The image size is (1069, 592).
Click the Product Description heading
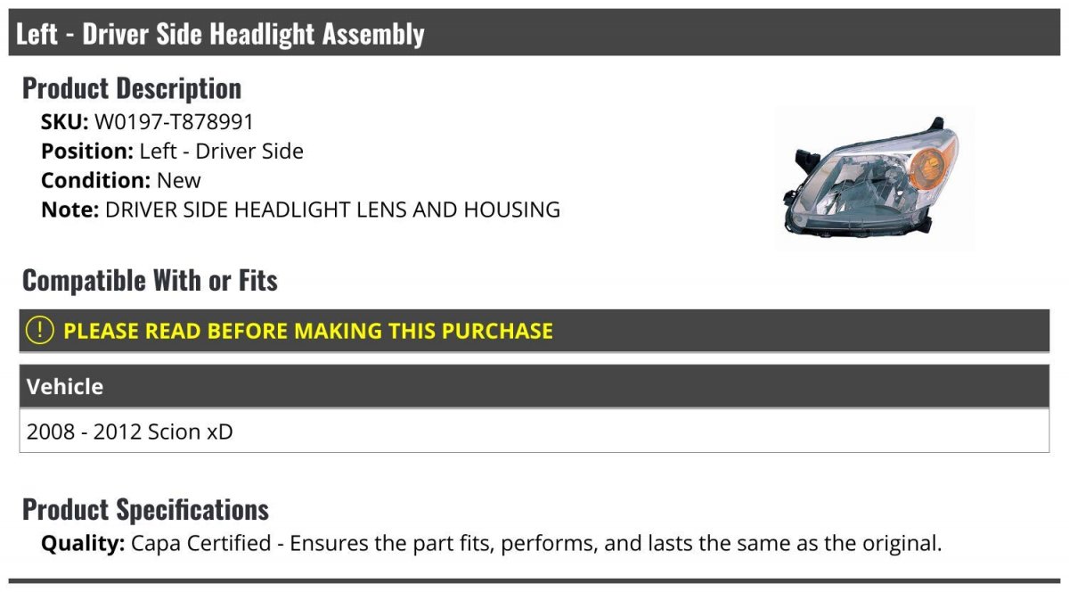click(132, 88)
